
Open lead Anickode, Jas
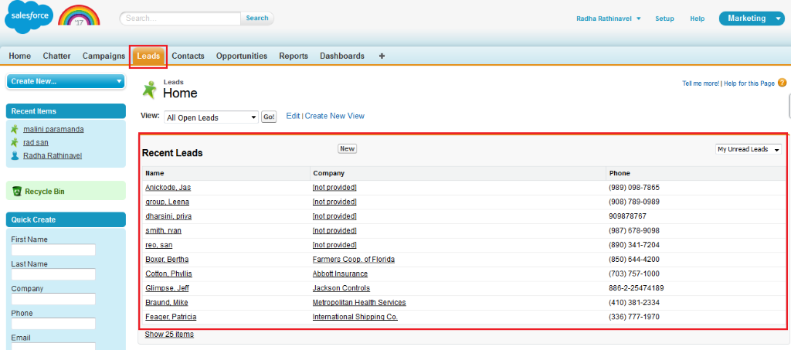(168, 187)
